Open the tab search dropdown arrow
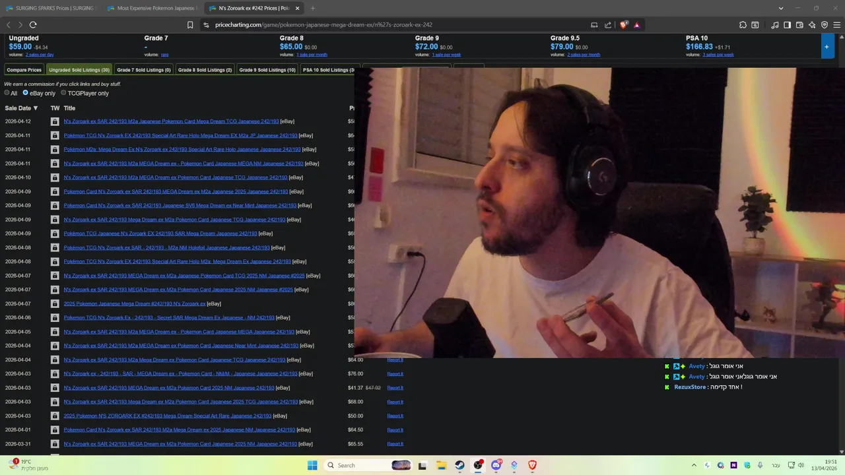Image resolution: width=845 pixels, height=475 pixels. 781,8
